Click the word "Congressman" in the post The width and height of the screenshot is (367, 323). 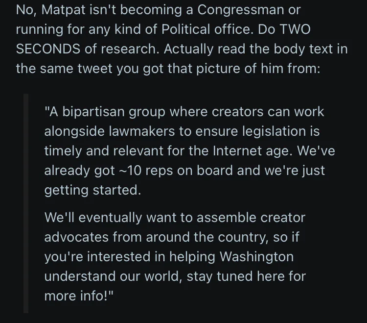240,10
